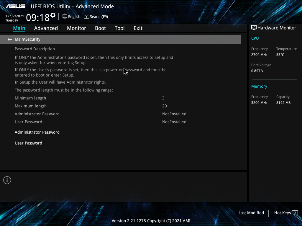Select User Password Not Installed status
The image size is (302, 226).
[x=174, y=122]
